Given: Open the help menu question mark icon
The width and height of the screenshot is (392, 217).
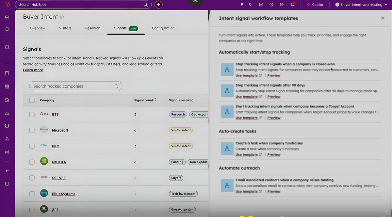Looking at the screenshot, I should pyautogui.click(x=271, y=5).
